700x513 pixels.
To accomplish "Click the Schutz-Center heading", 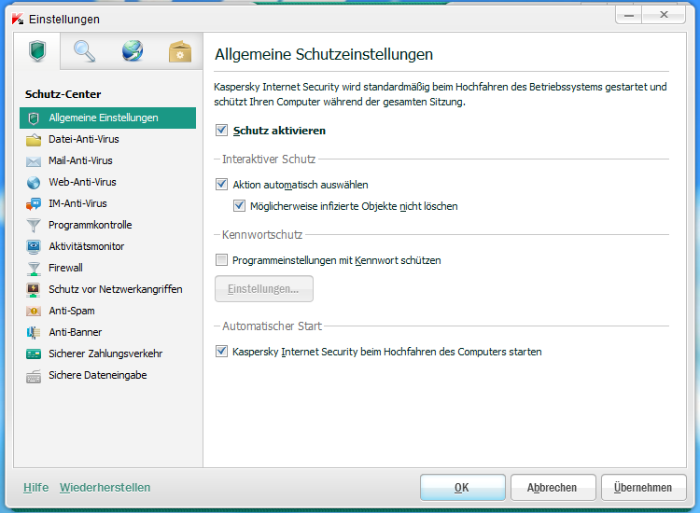I will [63, 94].
